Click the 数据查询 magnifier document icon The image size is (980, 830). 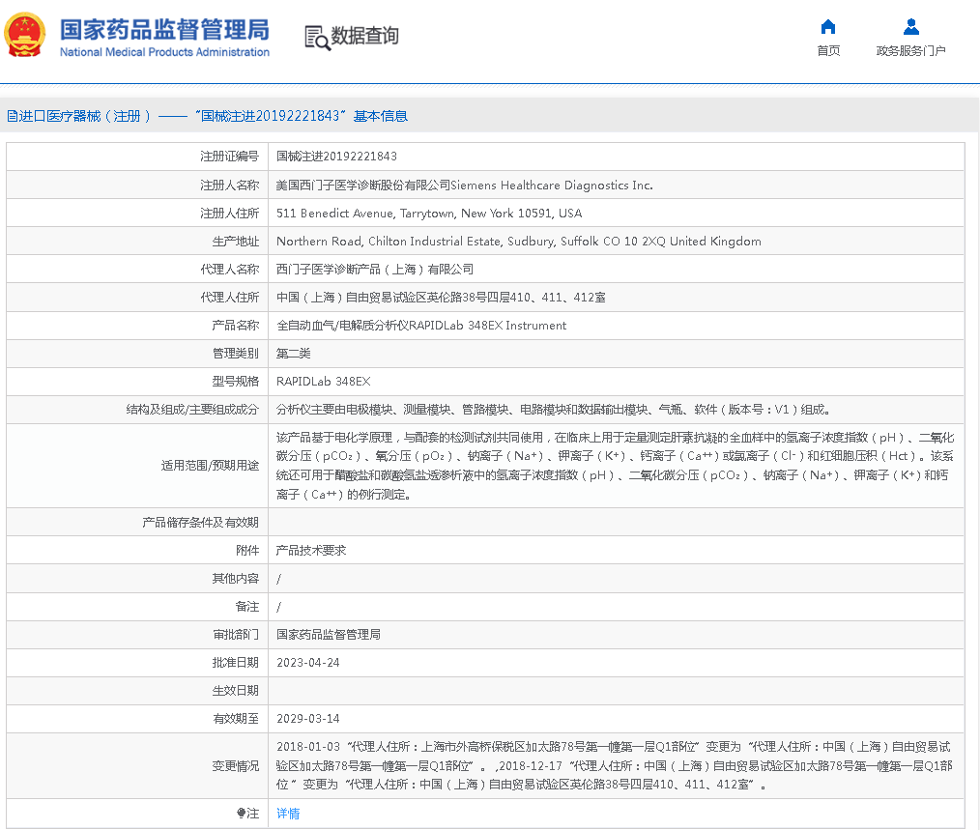coord(317,37)
